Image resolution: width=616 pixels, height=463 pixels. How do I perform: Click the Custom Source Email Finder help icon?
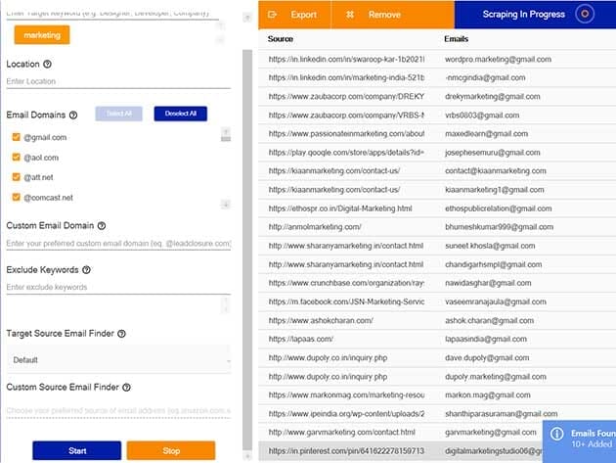(126, 388)
